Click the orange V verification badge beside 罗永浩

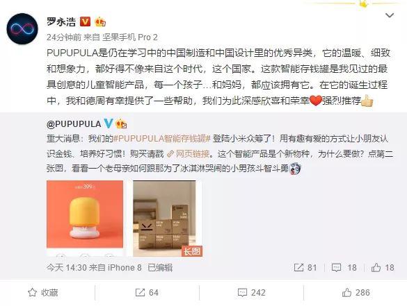pyautogui.click(x=85, y=22)
